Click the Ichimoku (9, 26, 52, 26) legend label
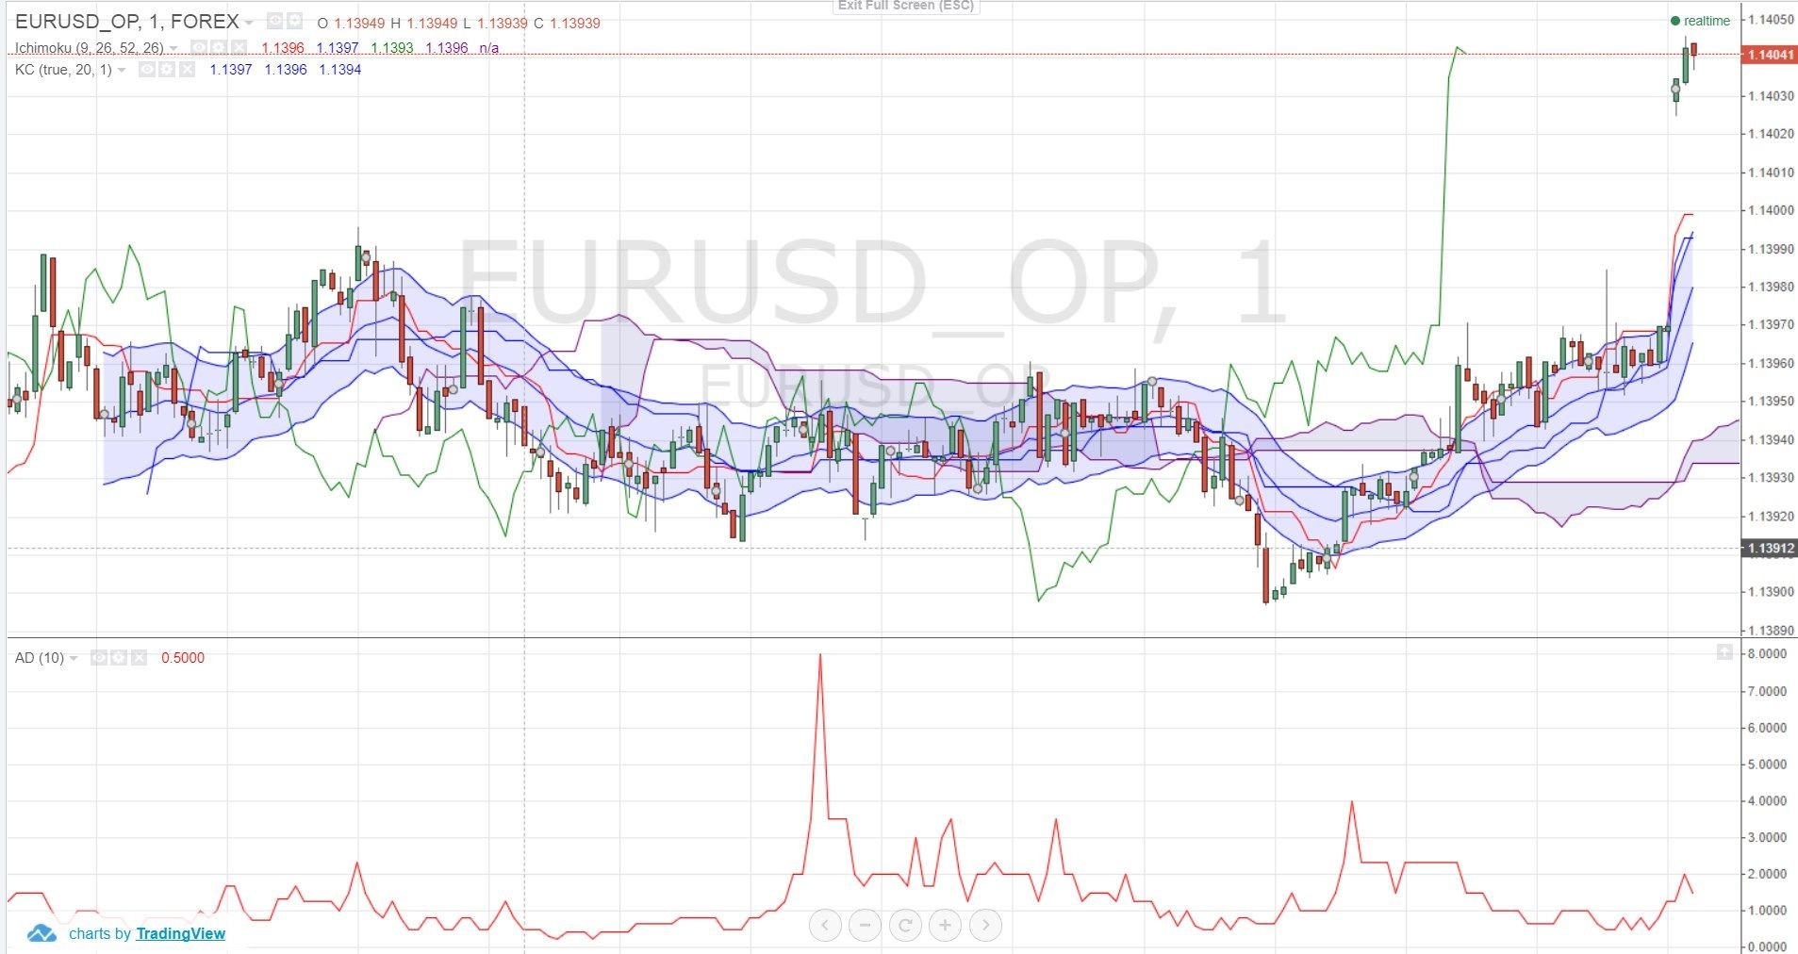The width and height of the screenshot is (1798, 954). (x=90, y=47)
